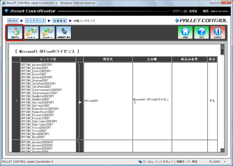Click the エントリ名 column header
Screen dimensions: 233x166
[48, 59]
